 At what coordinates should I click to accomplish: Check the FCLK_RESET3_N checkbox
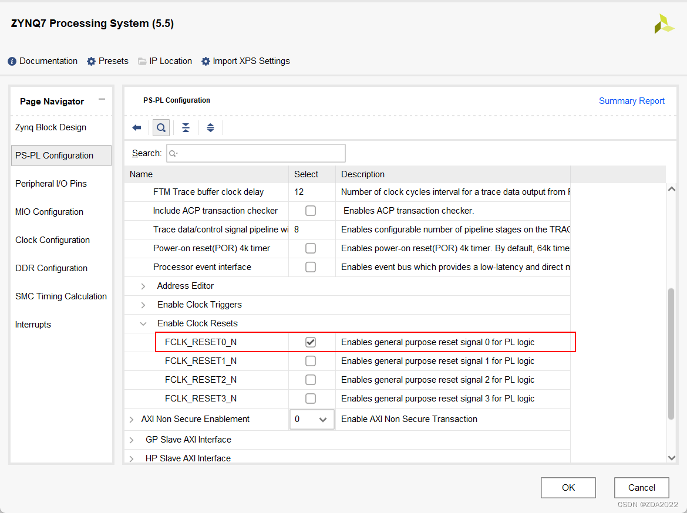tap(311, 399)
